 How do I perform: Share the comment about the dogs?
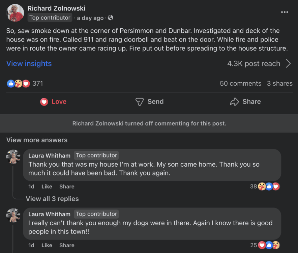click(67, 245)
